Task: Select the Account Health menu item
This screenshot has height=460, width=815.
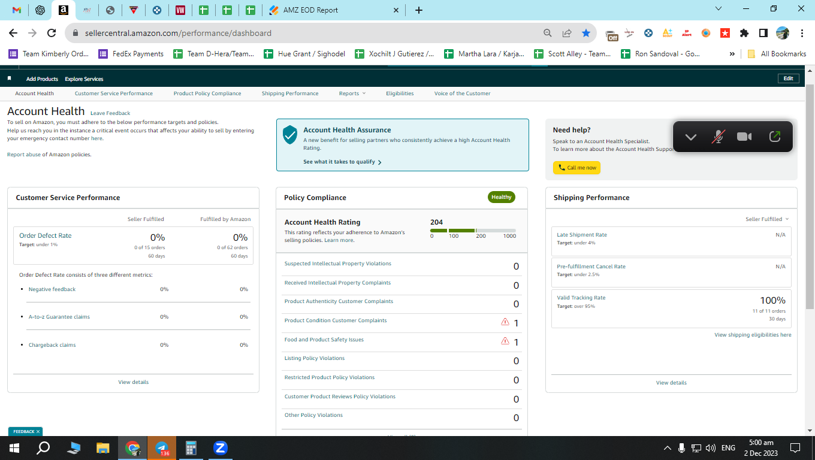Action: click(35, 93)
